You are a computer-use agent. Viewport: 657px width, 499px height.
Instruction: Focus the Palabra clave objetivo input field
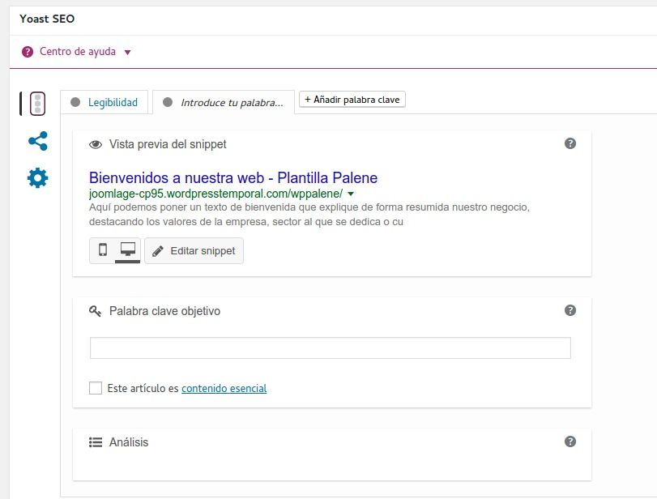pyautogui.click(x=331, y=348)
